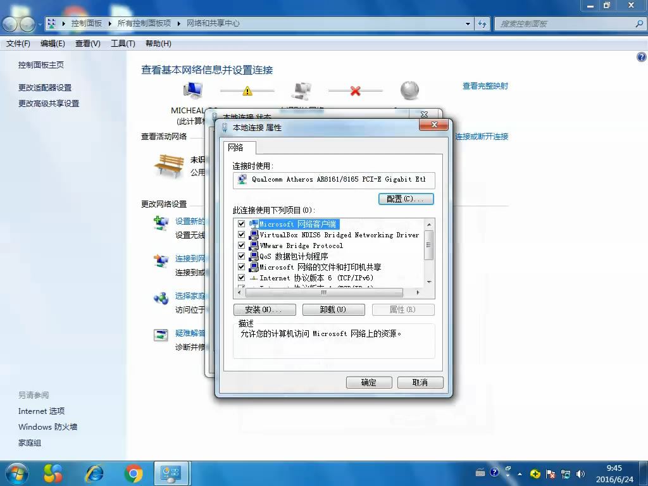The image size is (648, 486).
Task: Open the 查看(V) menu
Action: (87, 44)
